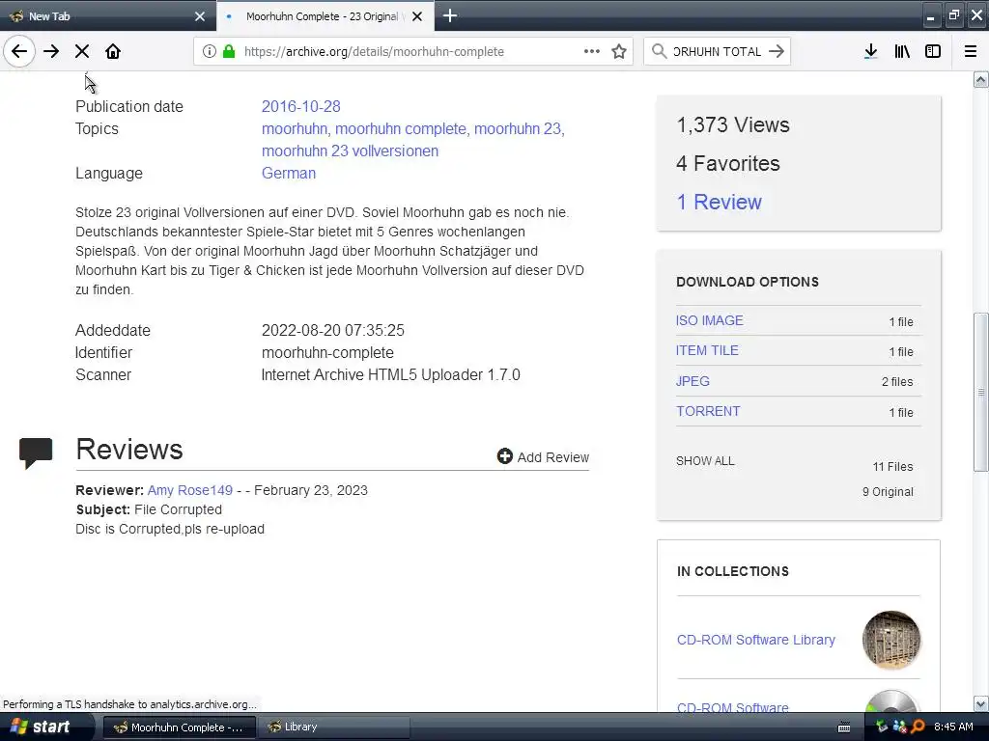Click the 9 Original count

(x=888, y=492)
